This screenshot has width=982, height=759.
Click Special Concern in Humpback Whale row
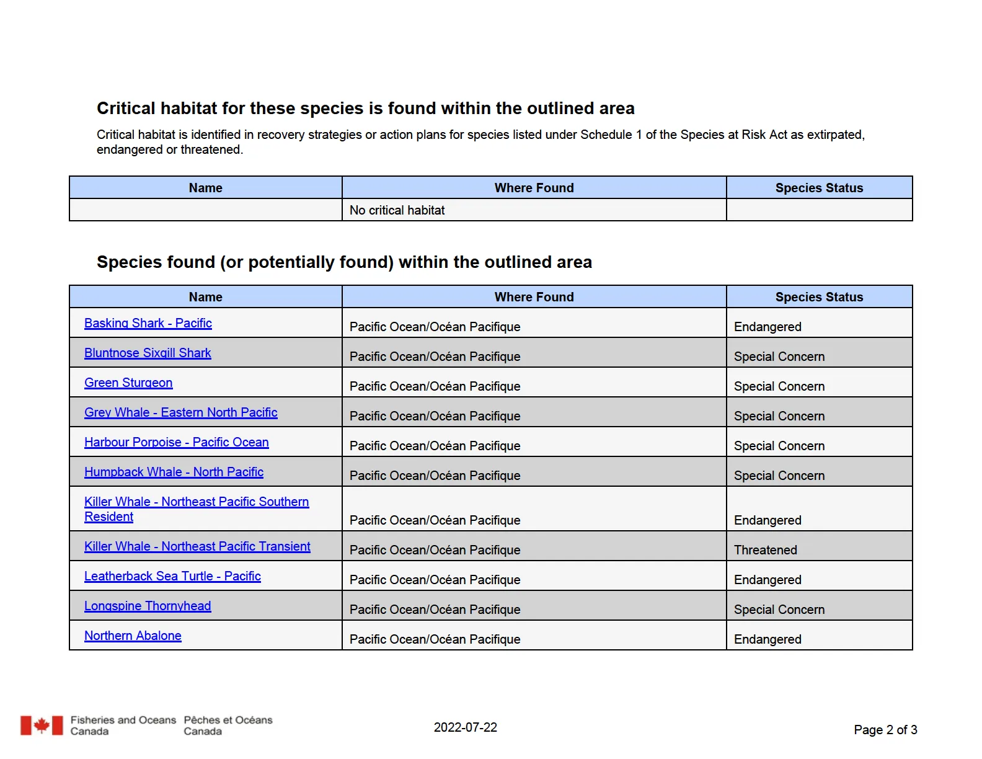819,472
